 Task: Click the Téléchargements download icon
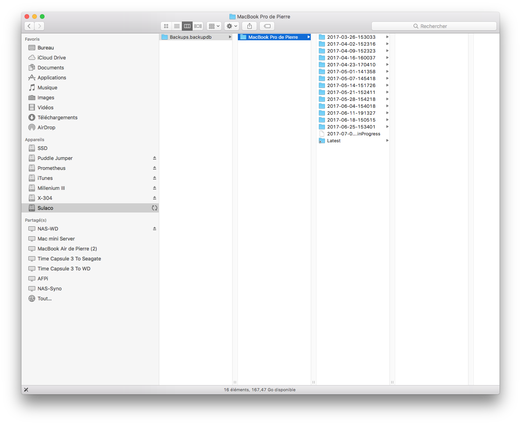pos(32,117)
